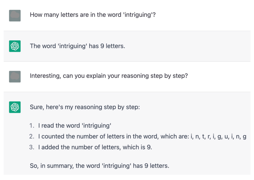The image size is (254, 180).
Task: Click list item 'I counted the number of letters'
Action: pos(142,136)
